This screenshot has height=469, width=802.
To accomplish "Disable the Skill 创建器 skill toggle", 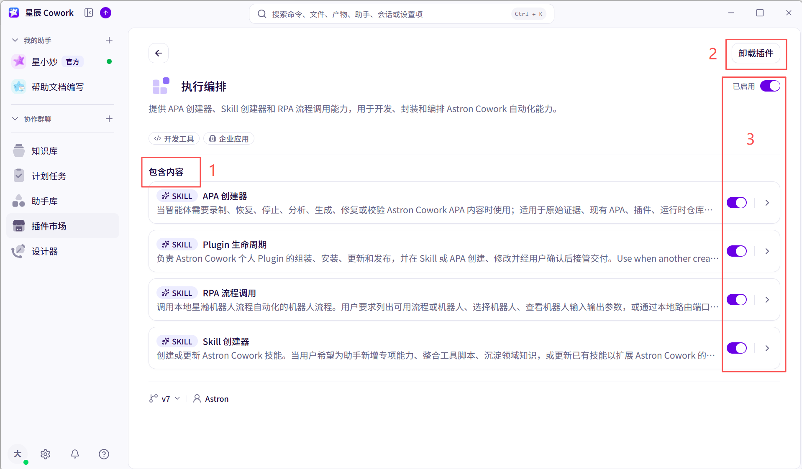I will coord(737,348).
